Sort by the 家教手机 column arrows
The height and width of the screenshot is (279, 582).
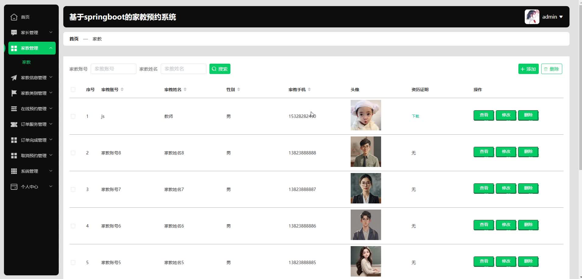coord(309,90)
